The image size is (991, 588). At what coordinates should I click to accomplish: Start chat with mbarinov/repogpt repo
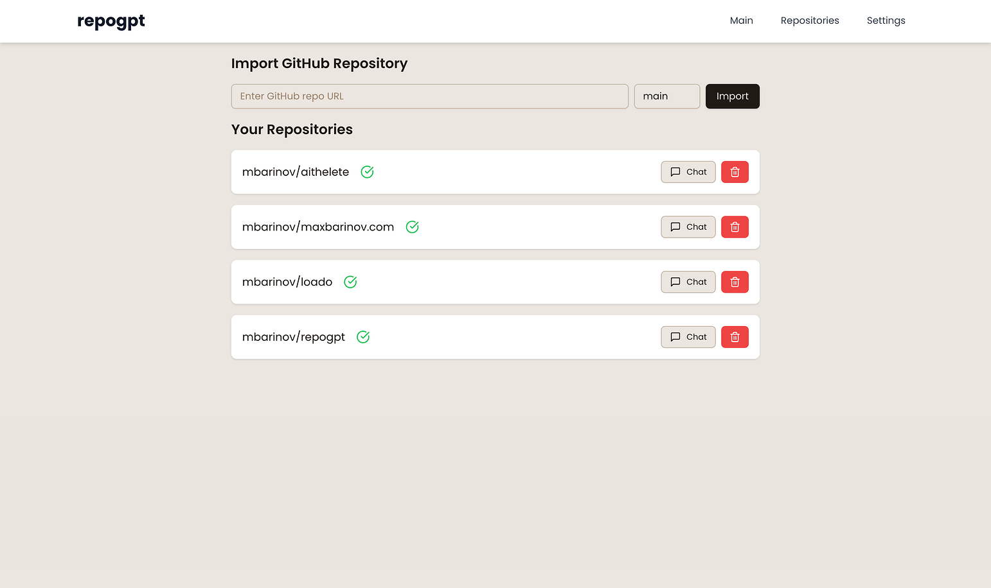pos(688,337)
